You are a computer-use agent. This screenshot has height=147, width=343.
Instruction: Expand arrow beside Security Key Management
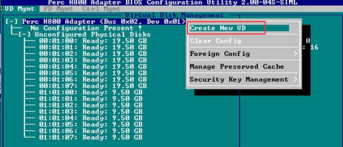click(x=295, y=79)
